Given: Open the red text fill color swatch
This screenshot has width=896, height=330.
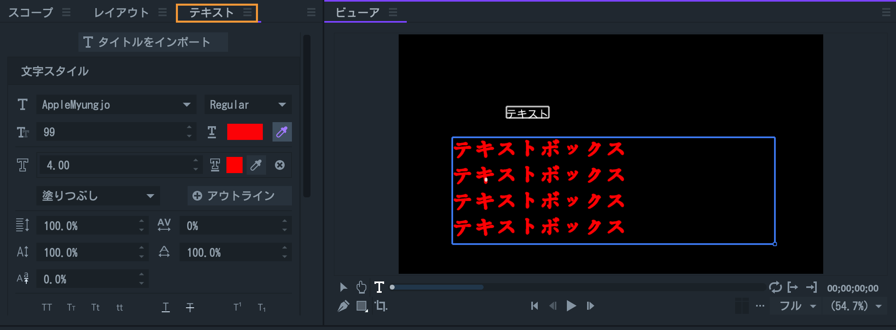Looking at the screenshot, I should click(x=245, y=132).
